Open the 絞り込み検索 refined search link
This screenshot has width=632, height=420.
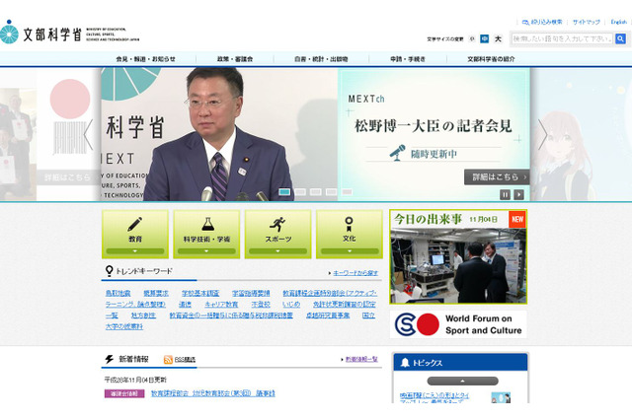click(x=542, y=22)
